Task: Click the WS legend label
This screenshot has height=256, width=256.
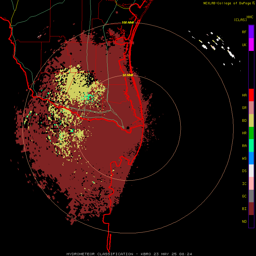Action: coord(244,158)
